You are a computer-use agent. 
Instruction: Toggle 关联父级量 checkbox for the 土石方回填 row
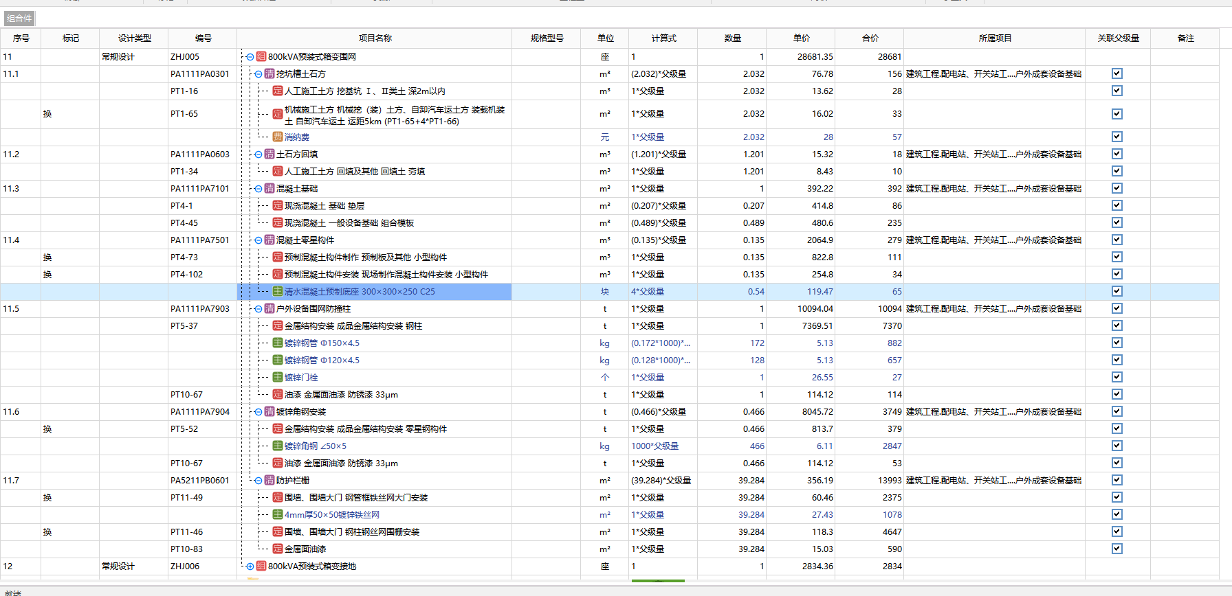pyautogui.click(x=1117, y=154)
